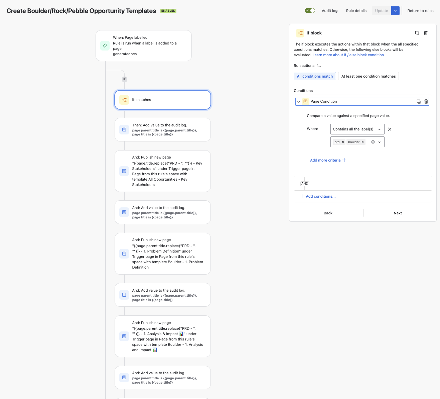Remove the boulder label tag
440x399 pixels.
tap(362, 142)
